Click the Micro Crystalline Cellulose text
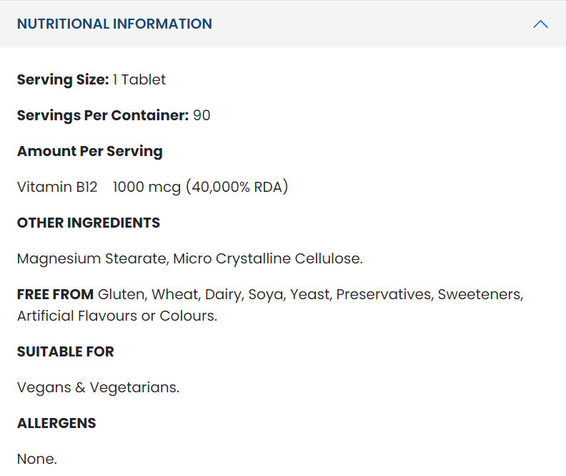This screenshot has width=566, height=476. [x=268, y=258]
